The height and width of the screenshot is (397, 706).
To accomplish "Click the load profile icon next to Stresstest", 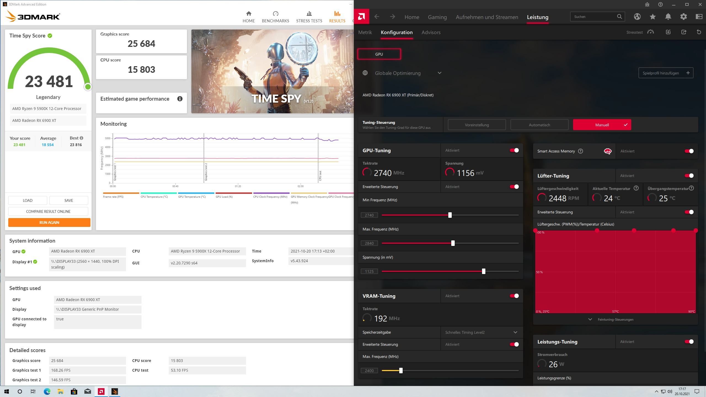I will tap(668, 32).
